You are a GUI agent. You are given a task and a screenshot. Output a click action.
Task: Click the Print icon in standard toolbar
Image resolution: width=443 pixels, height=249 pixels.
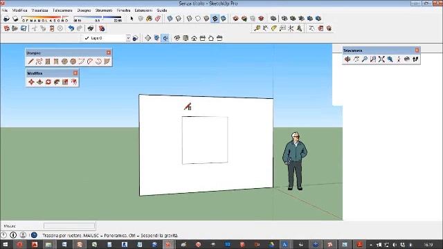91,28
